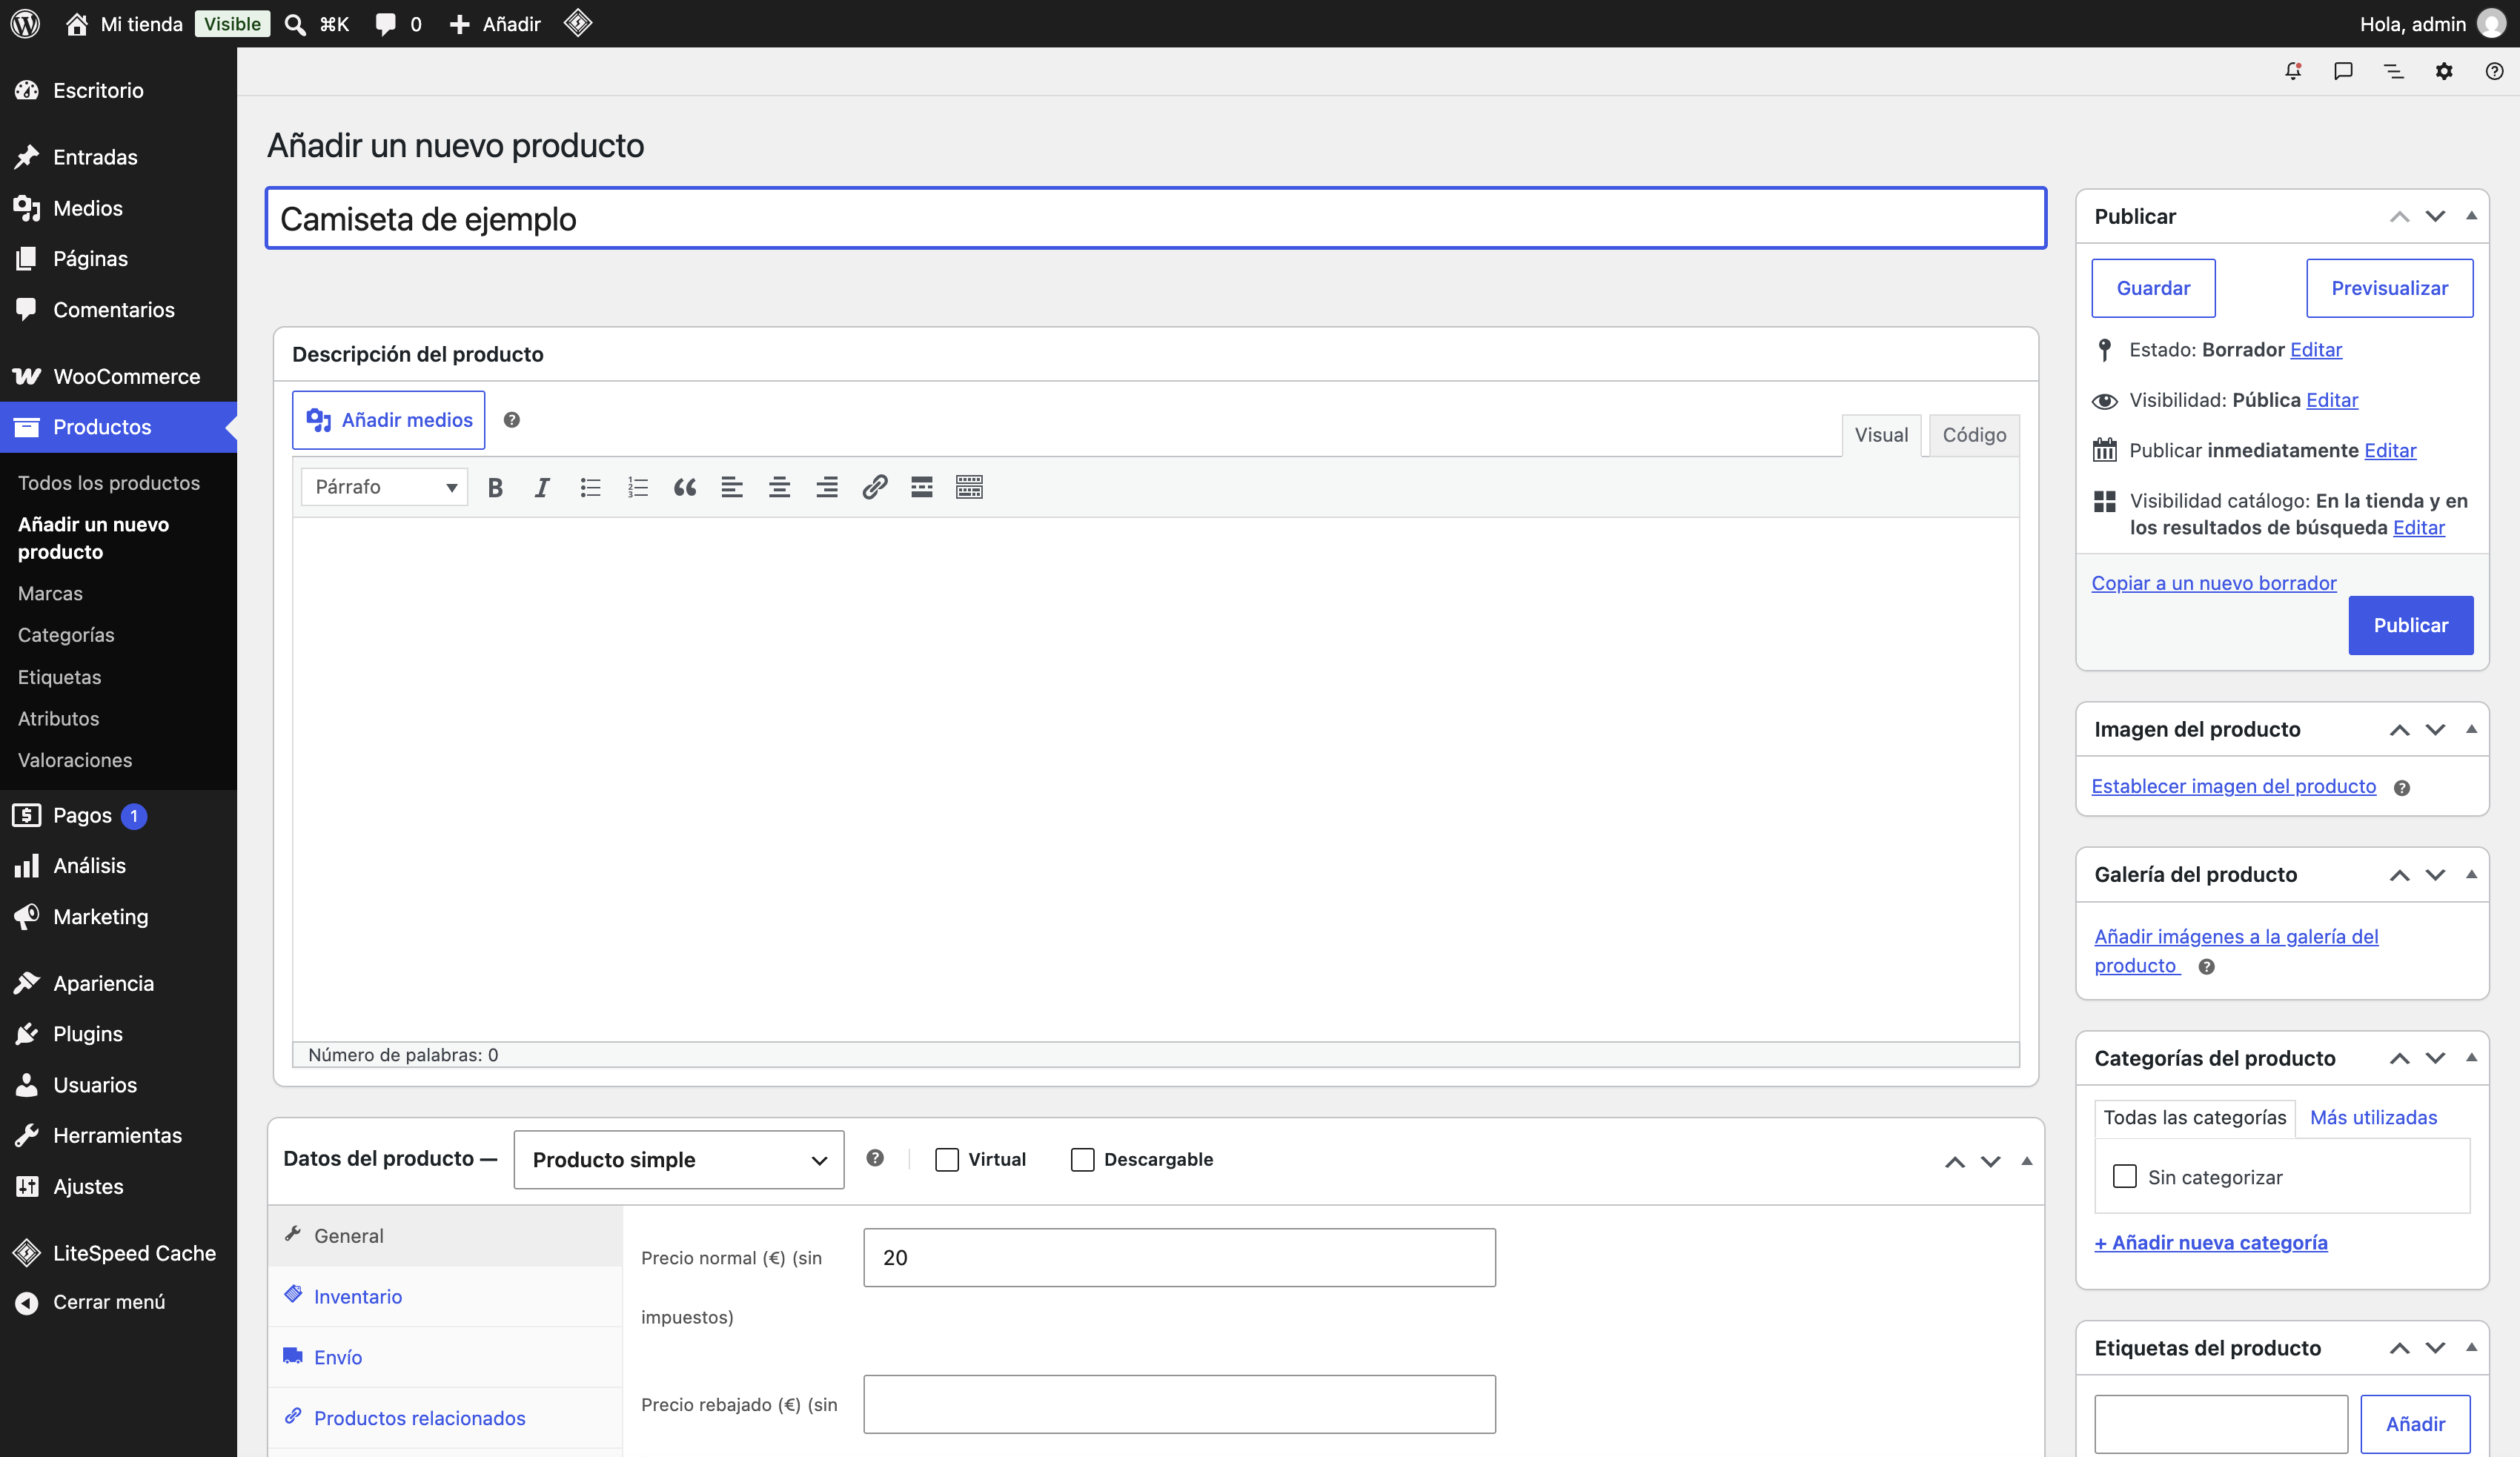Insert a link with the link icon
2520x1457 pixels.
click(874, 487)
